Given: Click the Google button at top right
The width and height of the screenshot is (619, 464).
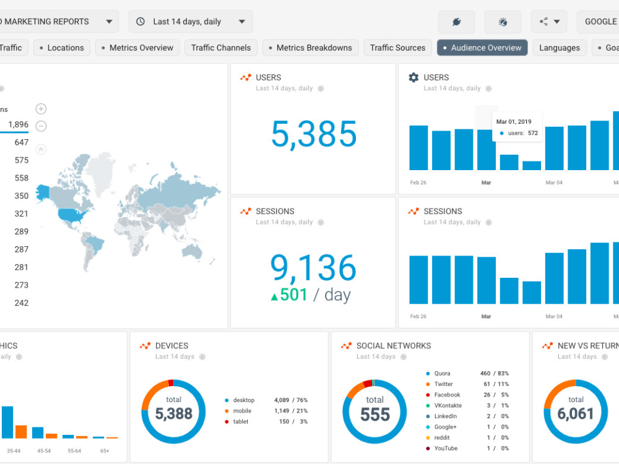Looking at the screenshot, I should coord(598,22).
